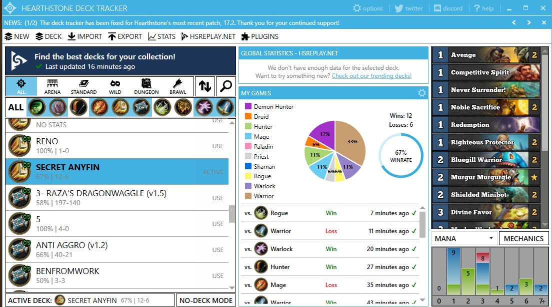
Task: Click USE on the ANTI AGGRO (v1.2) deck
Action: tap(217, 250)
